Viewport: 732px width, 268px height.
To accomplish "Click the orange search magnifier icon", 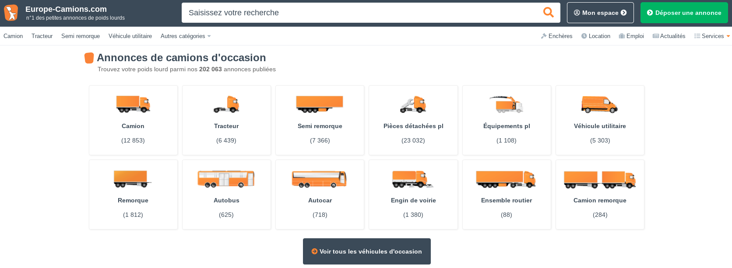I will [x=548, y=13].
